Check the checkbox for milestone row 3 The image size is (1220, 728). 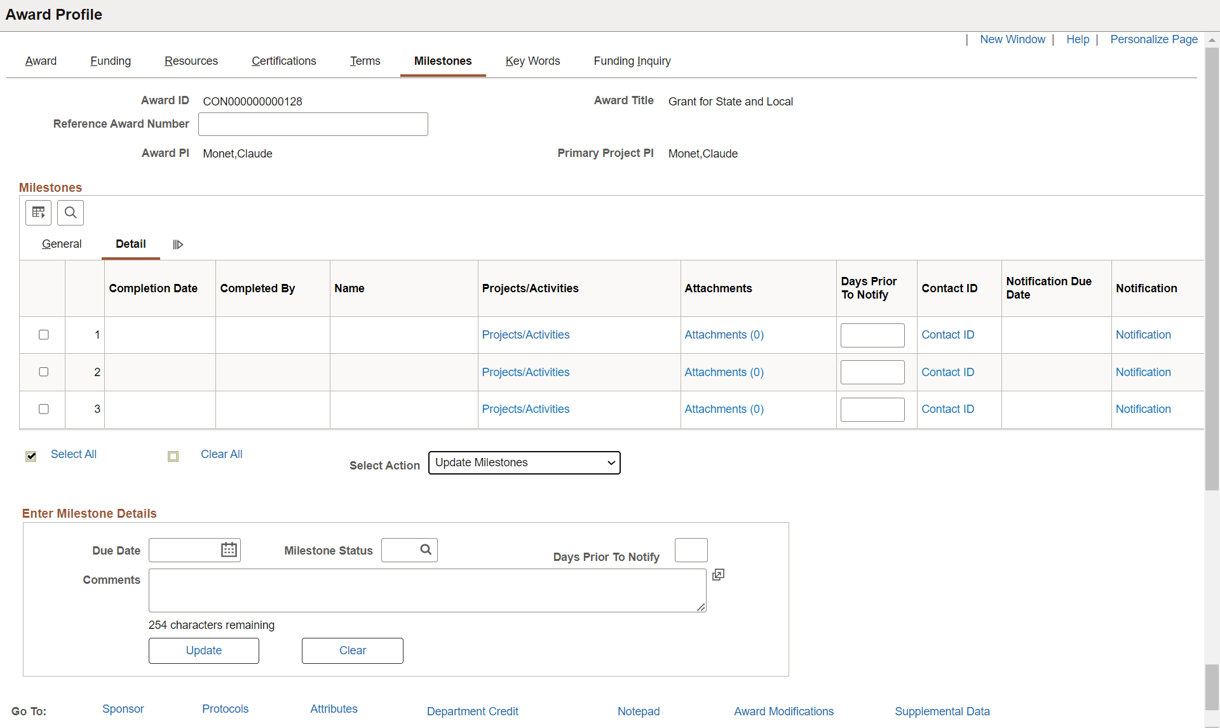coord(44,409)
